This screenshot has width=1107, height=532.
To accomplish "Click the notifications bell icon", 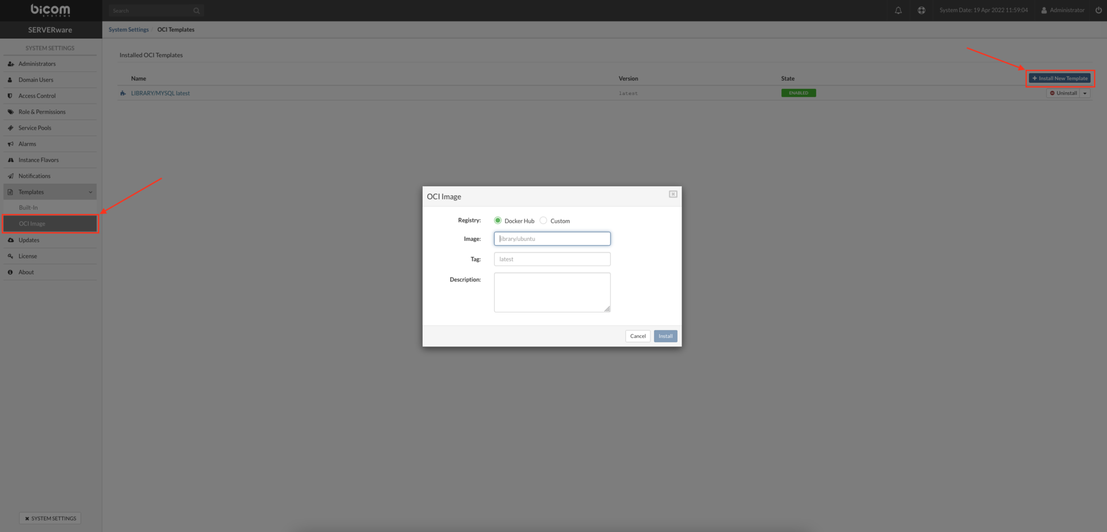I will coord(898,10).
